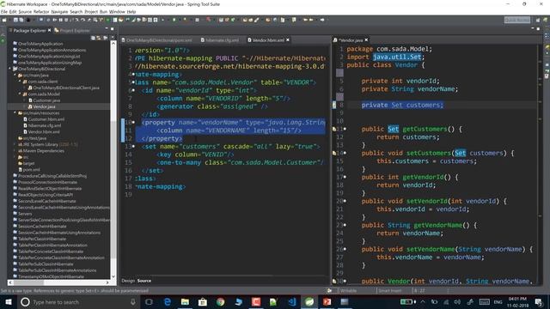Image resolution: width=550 pixels, height=309 pixels.
Task: Minimize the Package Explorer view
Action: tap(107, 29)
